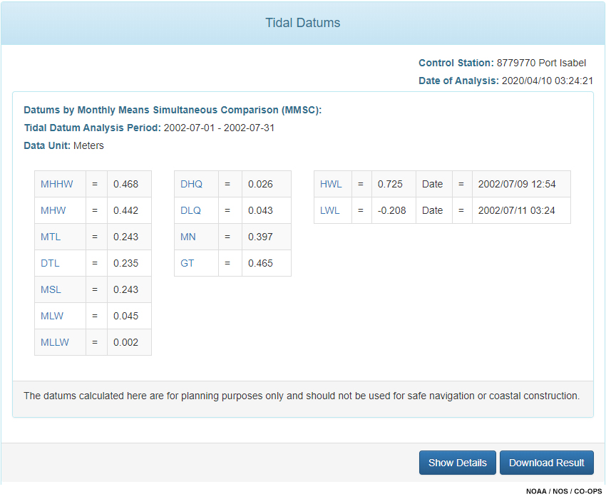Viewport: 606px width, 499px height.
Task: Open the DHQ datum link
Action: (x=191, y=184)
